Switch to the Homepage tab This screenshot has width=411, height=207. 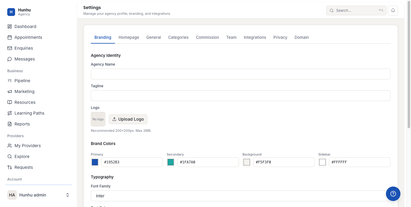[129, 37]
